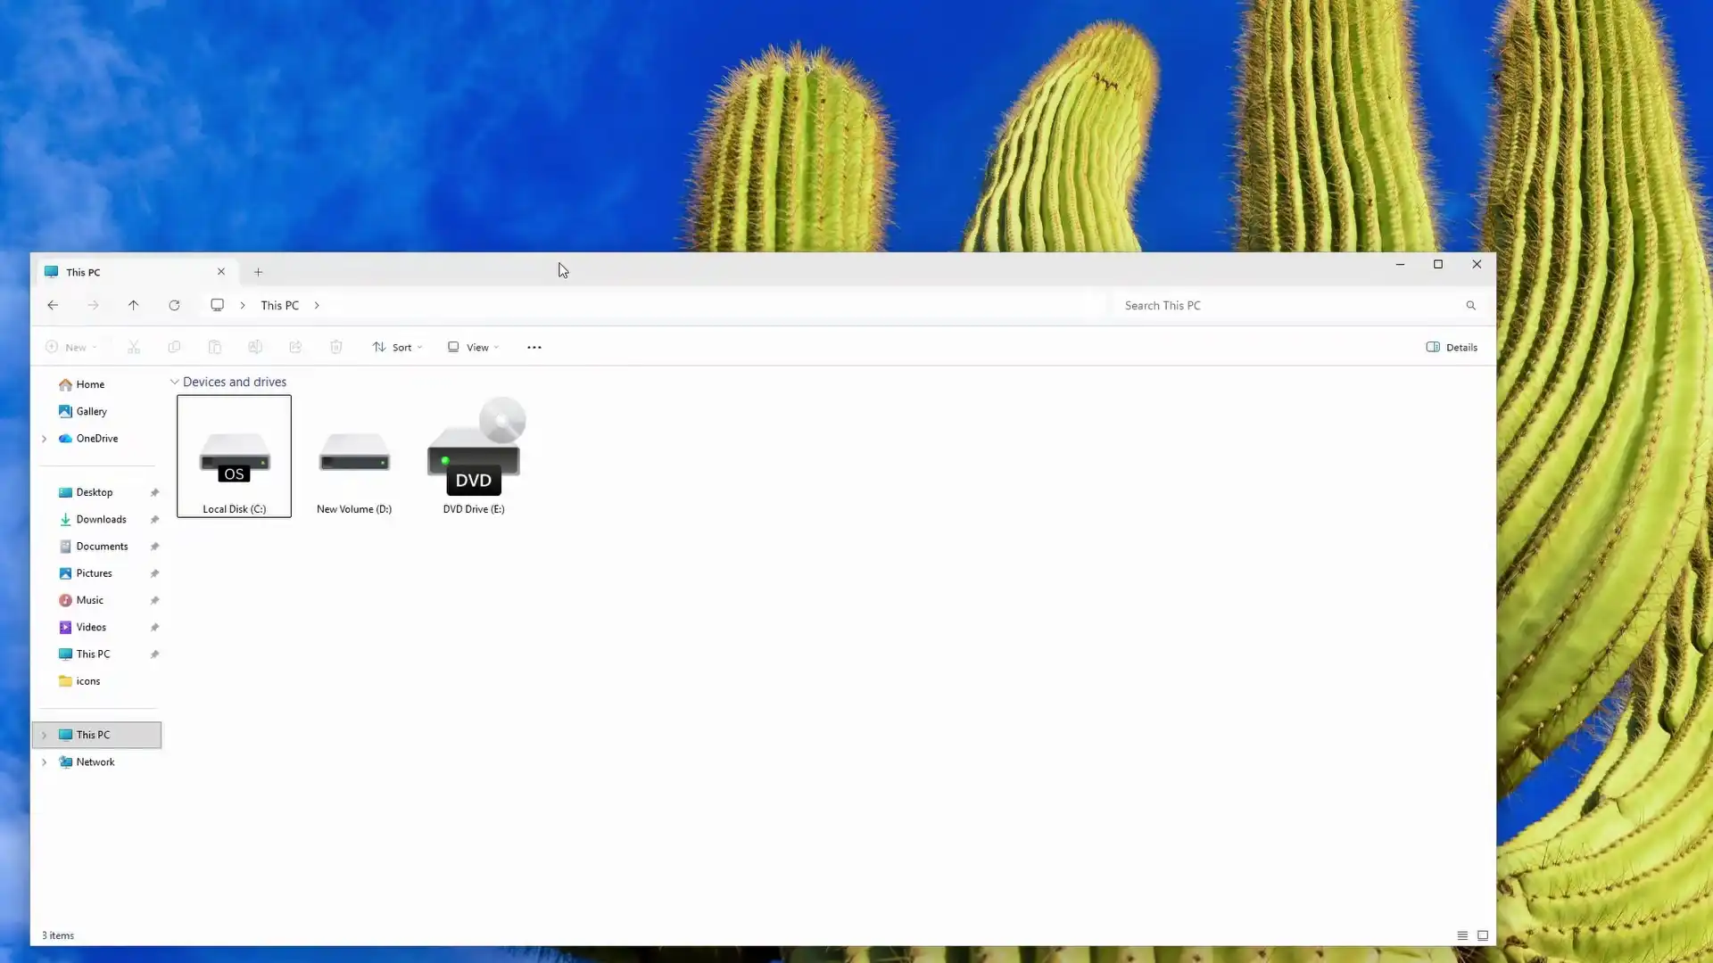Click This PC breadcrumb in address bar
The image size is (1713, 963).
(279, 305)
